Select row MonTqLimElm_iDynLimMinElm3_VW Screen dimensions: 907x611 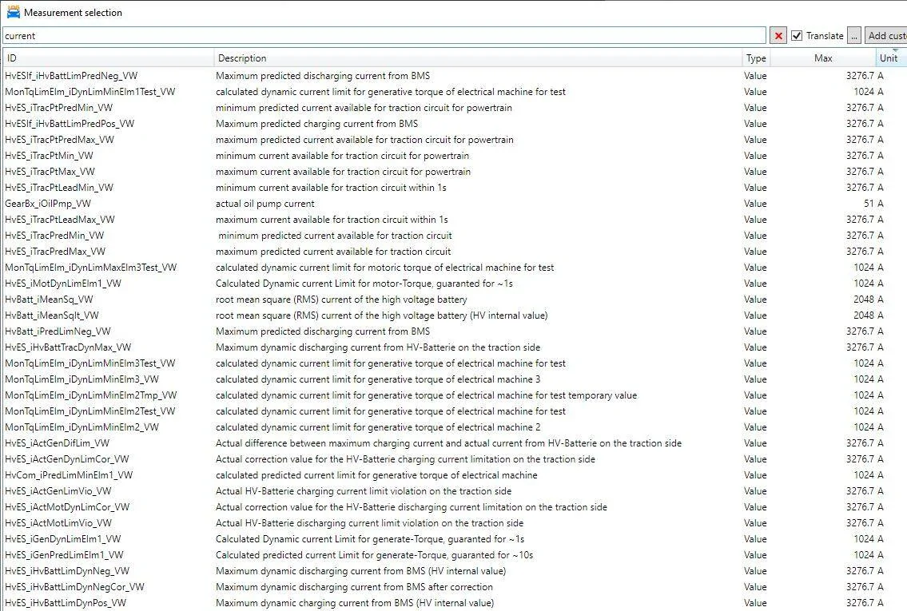tap(454, 380)
